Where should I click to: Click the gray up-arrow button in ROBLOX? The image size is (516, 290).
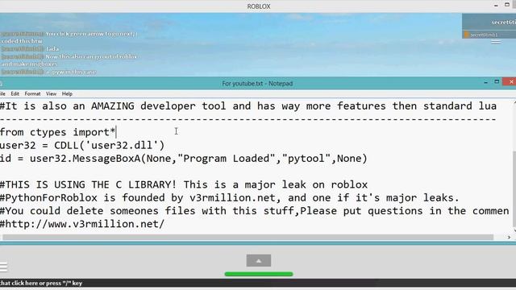(259, 260)
